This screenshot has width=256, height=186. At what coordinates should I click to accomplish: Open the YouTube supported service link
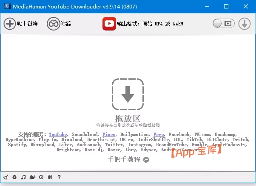pyautogui.click(x=58, y=134)
